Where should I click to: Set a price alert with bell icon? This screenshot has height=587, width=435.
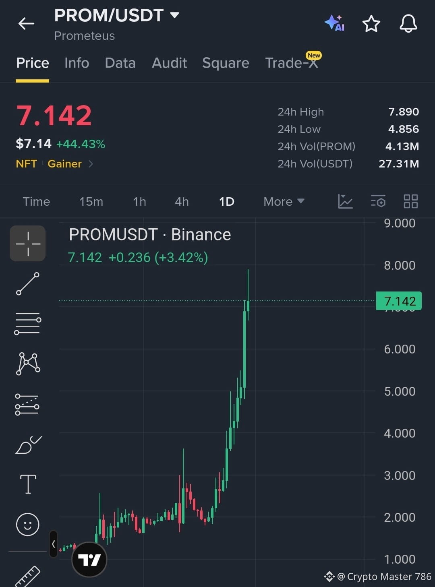point(408,23)
